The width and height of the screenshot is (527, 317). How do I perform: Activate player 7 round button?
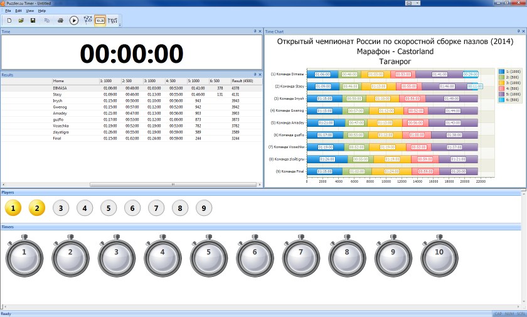[x=156, y=208]
